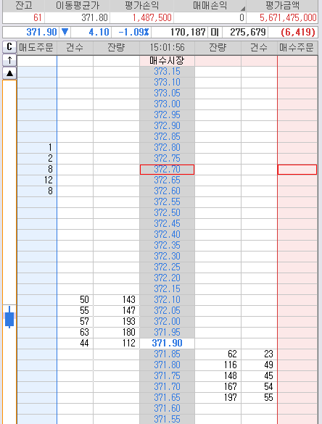Select price row 372.65
Viewport: 322px width, 424px height.
point(167,180)
